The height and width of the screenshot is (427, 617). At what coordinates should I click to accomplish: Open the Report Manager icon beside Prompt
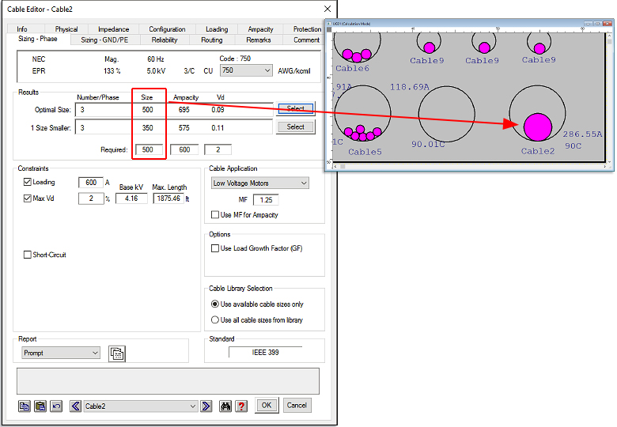[117, 353]
